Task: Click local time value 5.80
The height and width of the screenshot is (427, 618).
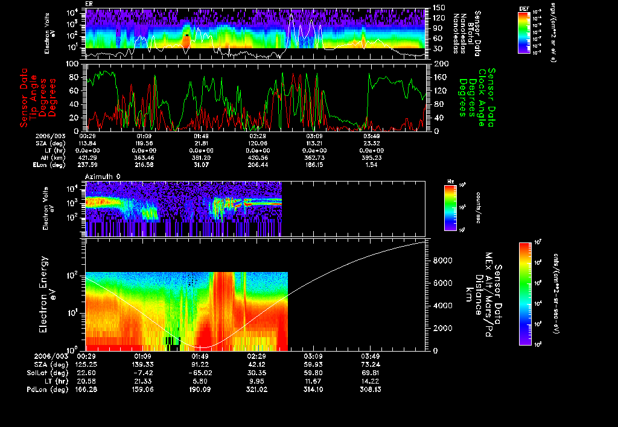Action: (200, 381)
